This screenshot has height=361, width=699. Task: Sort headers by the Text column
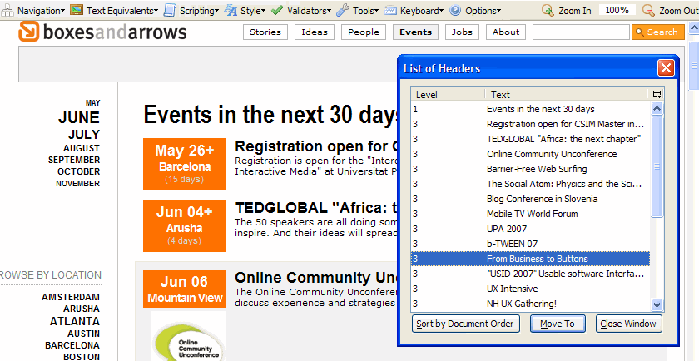566,95
